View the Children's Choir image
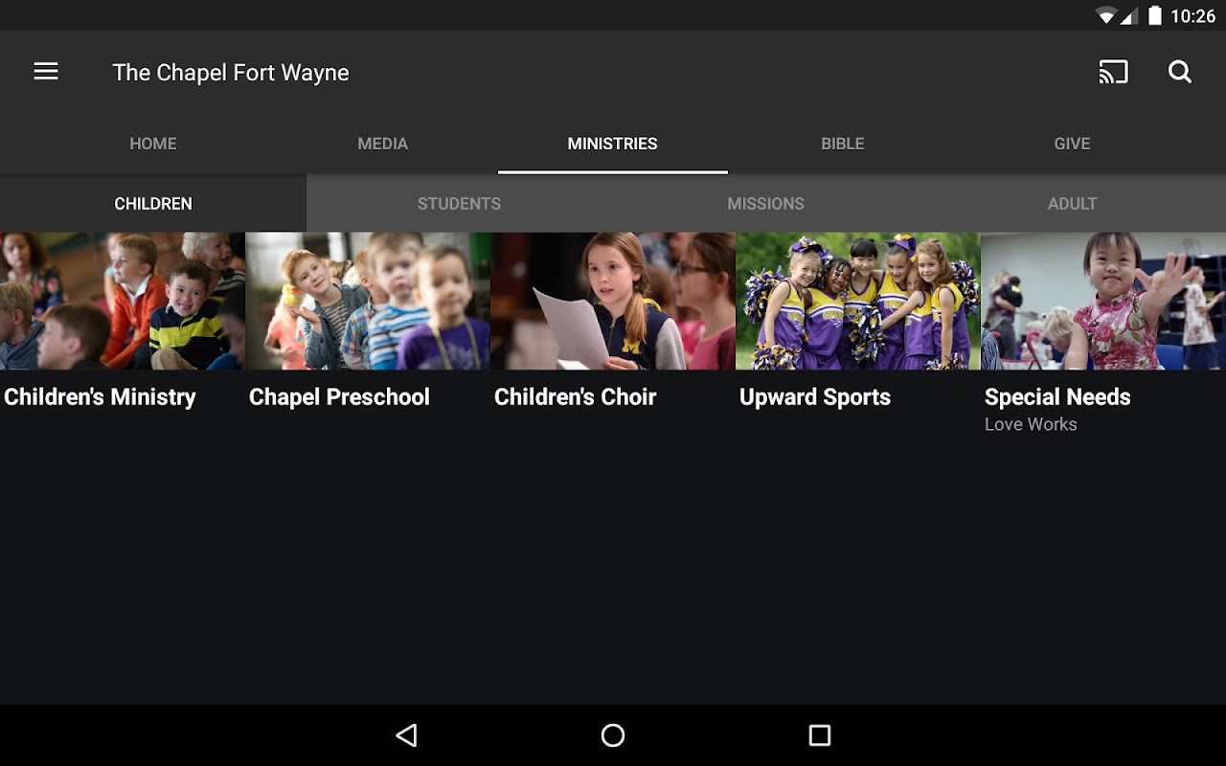 [x=613, y=301]
